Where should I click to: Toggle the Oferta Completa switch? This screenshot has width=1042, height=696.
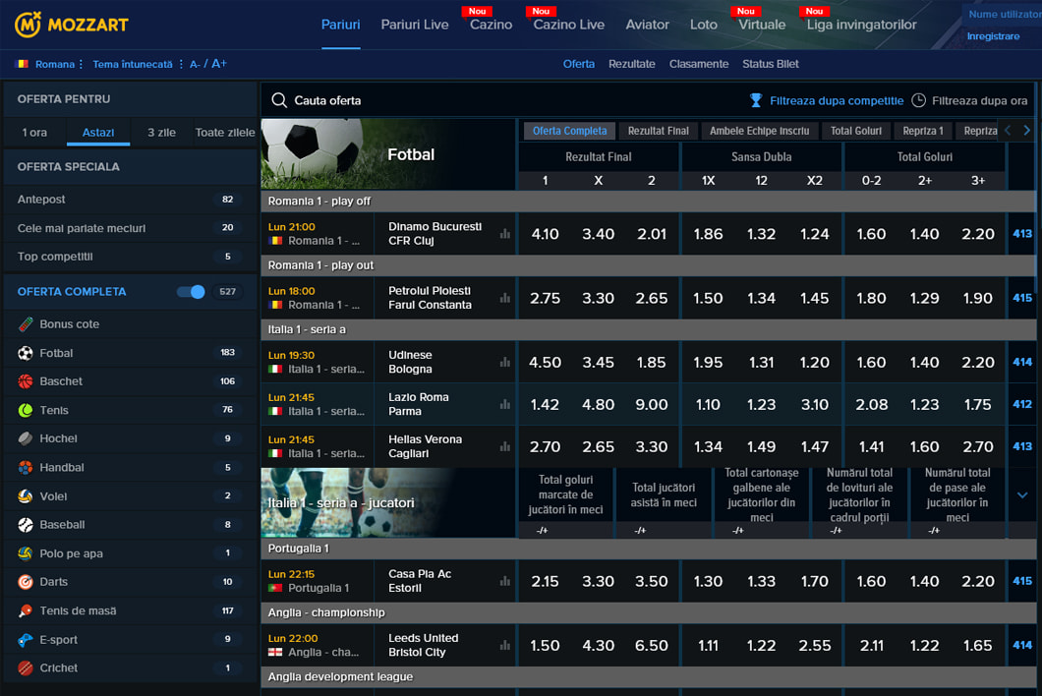[x=191, y=292]
